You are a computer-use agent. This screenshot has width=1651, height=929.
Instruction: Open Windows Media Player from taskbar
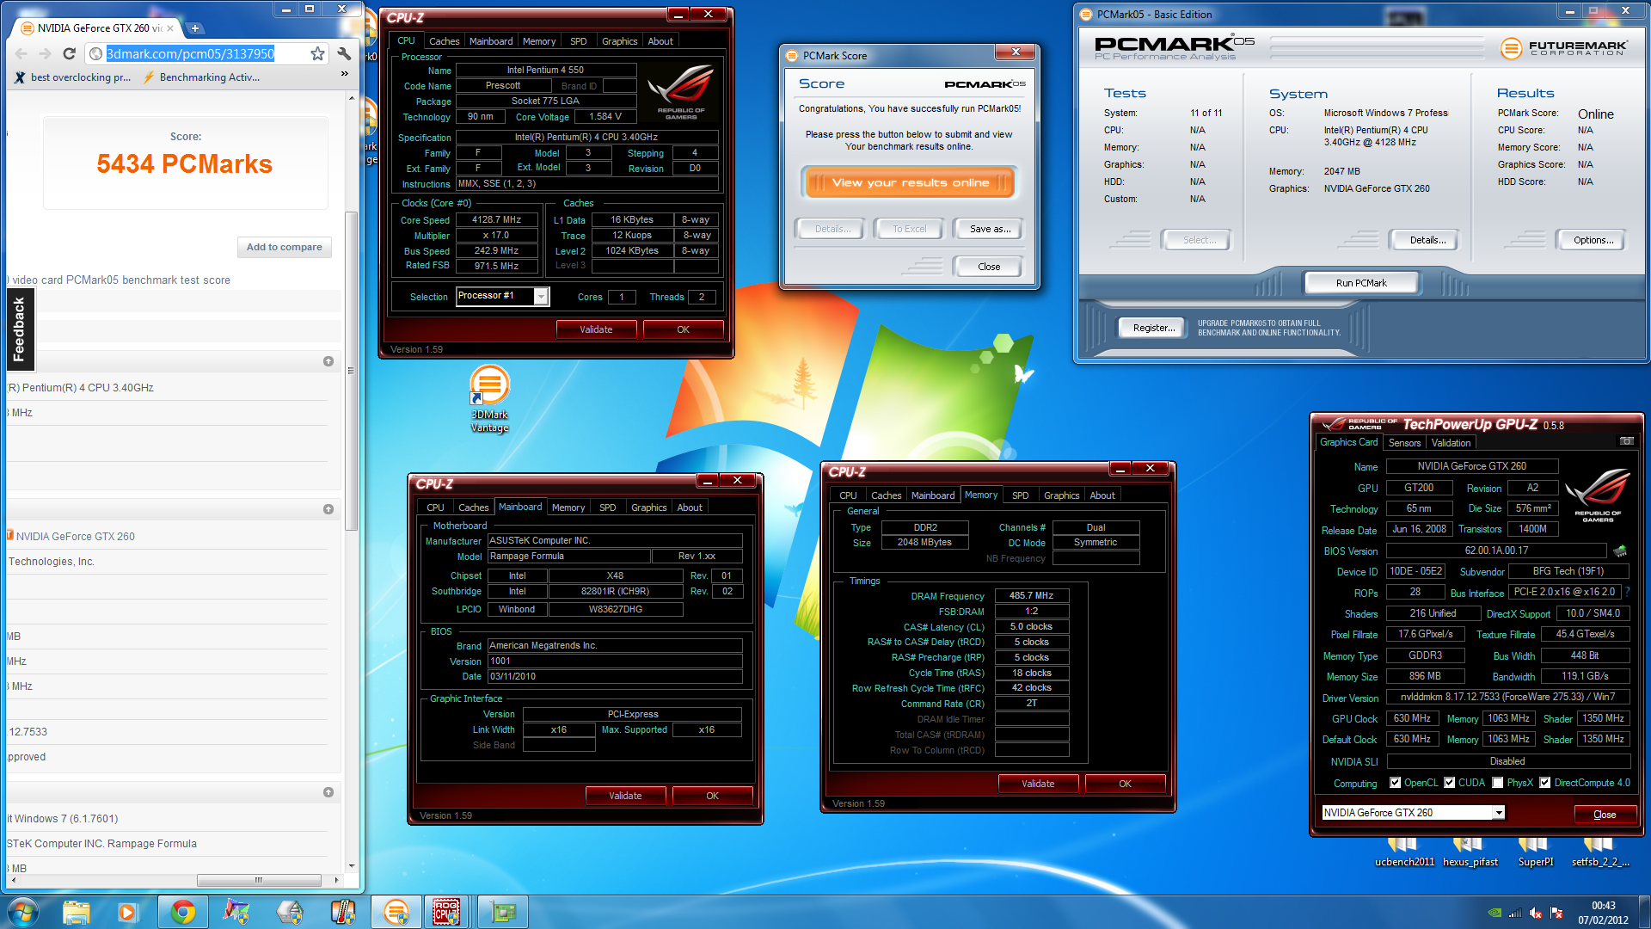coord(128,912)
